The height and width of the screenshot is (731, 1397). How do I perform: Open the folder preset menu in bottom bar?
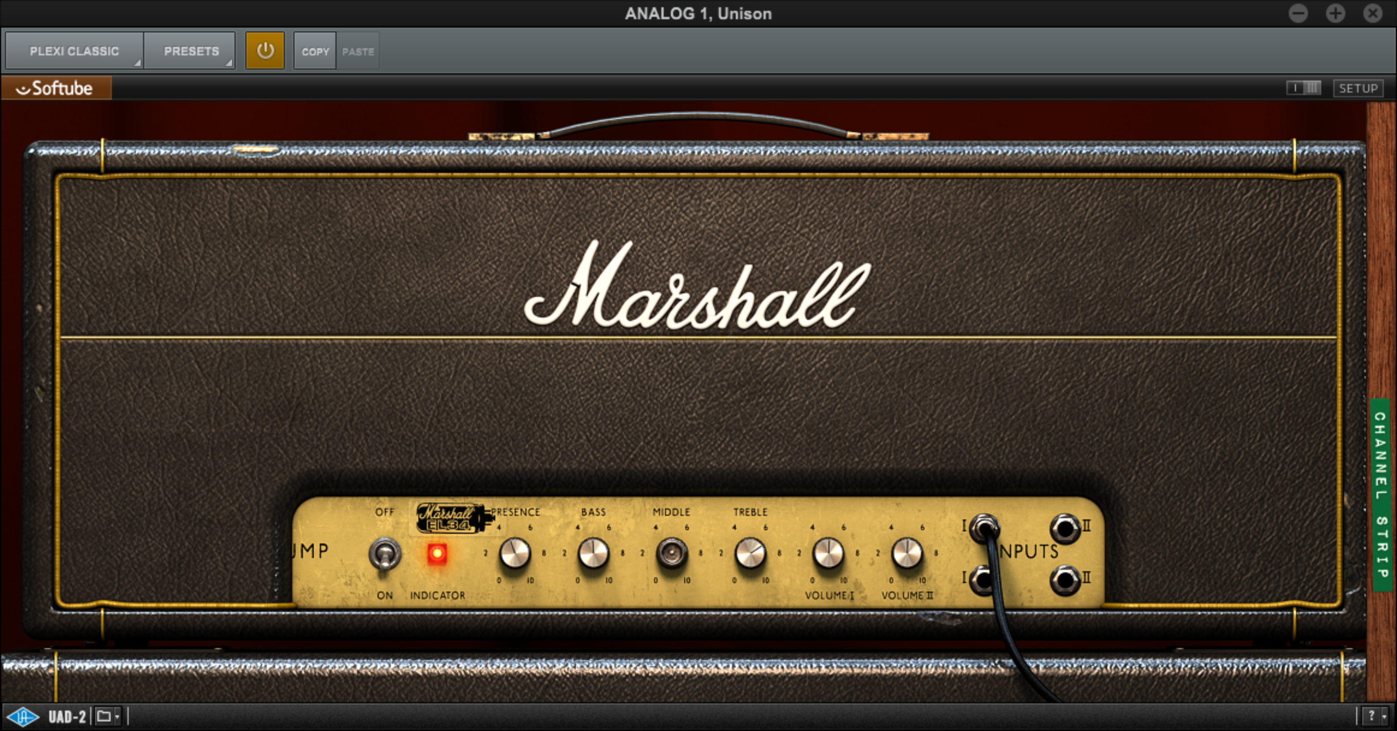coord(107,717)
